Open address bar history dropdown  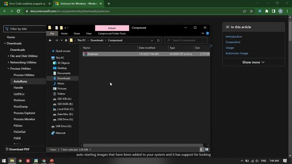pos(152,41)
